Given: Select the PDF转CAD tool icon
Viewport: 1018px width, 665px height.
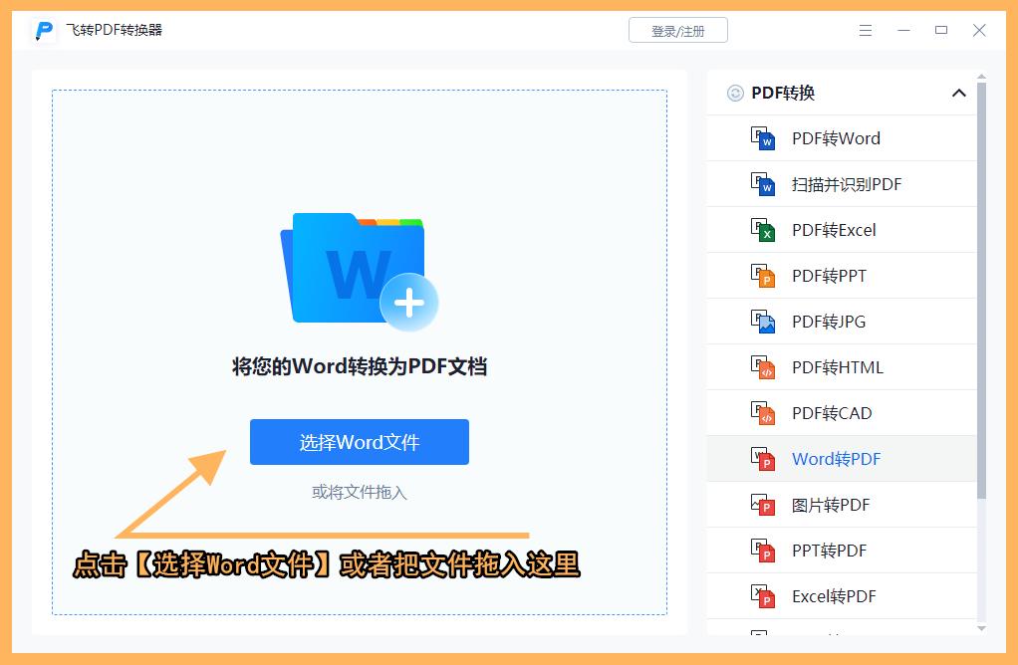Looking at the screenshot, I should 764,413.
